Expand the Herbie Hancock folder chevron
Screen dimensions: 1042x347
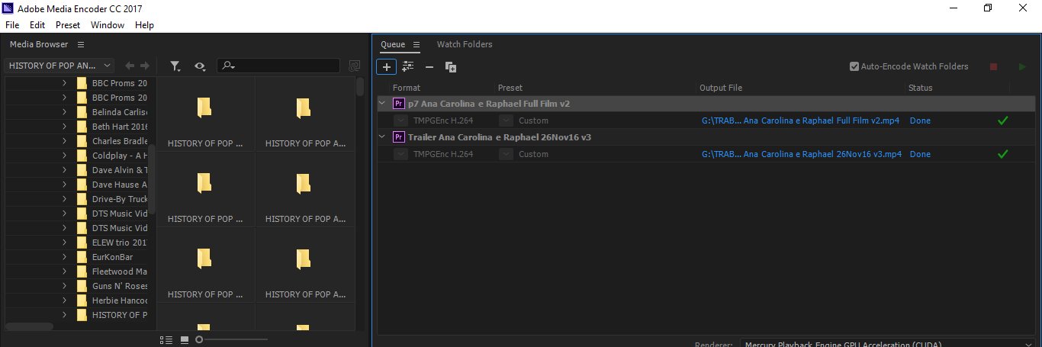64,300
